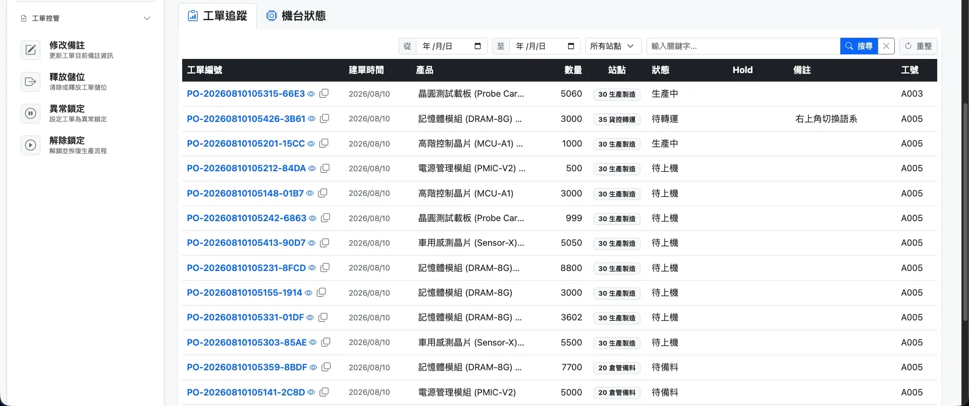Click the quantity cell 5060
The height and width of the screenshot is (406, 969).
571,94
